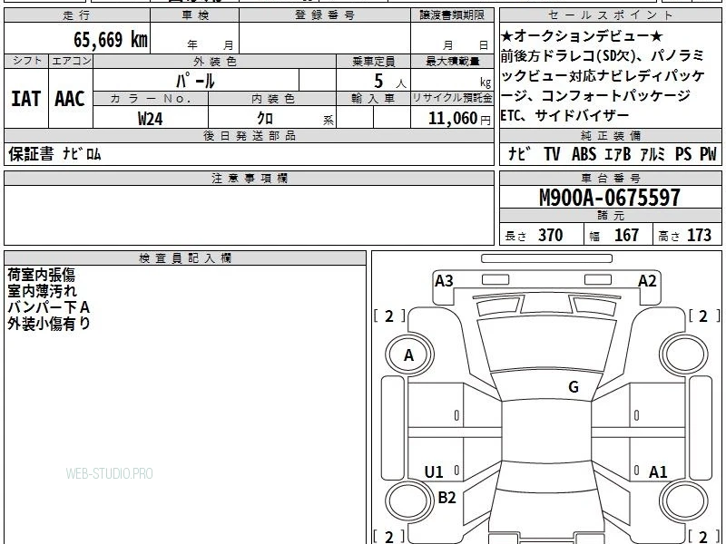Click the seating capacity 5 value
Image resolution: width=726 pixels, height=544 pixels.
[x=378, y=82]
